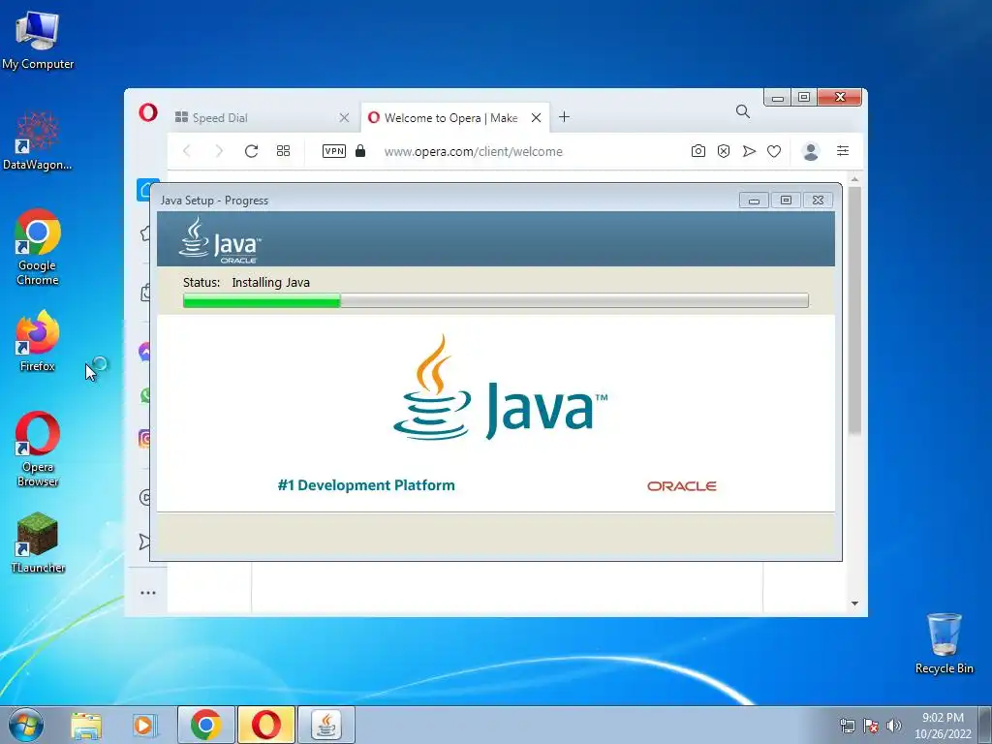This screenshot has height=744, width=992.
Task: Select the My Computer desktop icon
Action: (38, 41)
